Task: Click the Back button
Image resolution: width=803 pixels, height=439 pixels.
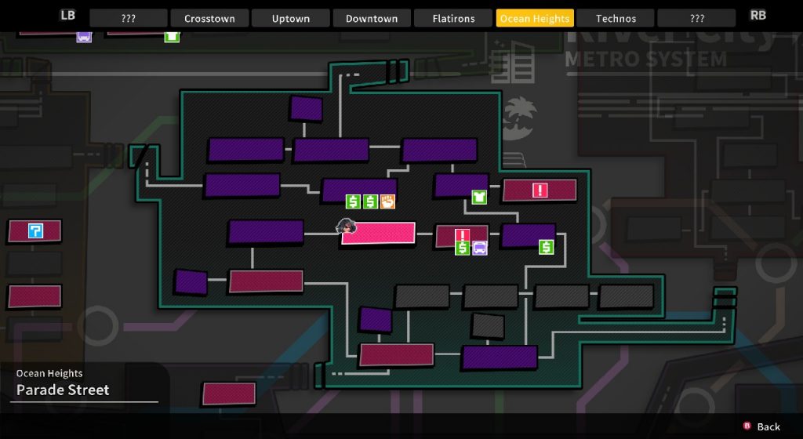Action: tap(761, 426)
